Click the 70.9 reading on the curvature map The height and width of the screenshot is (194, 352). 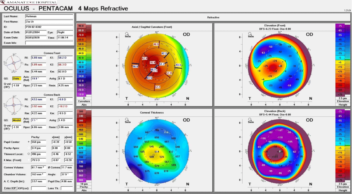153,63
